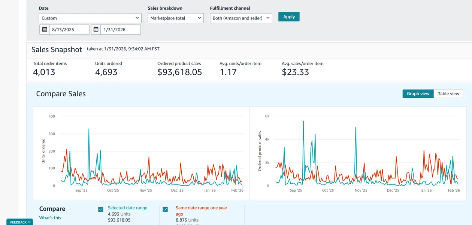Uncheck Same date range one year ago
The image size is (472, 225).
(166, 209)
